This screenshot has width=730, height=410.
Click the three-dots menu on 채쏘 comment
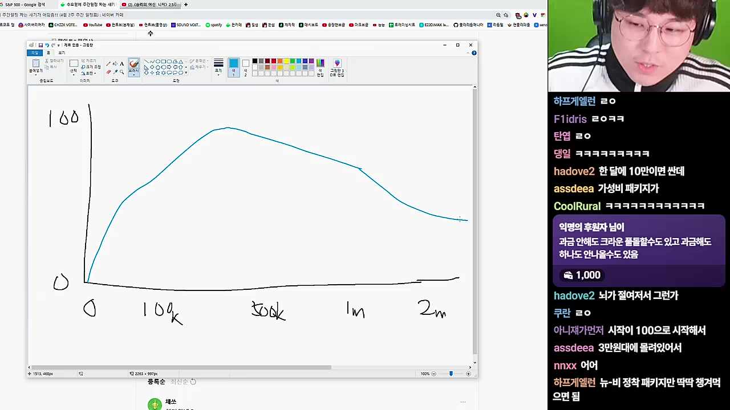click(x=463, y=402)
